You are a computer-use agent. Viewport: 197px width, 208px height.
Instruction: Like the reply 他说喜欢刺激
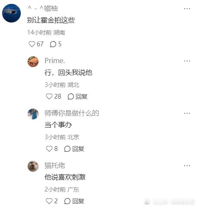49,201
